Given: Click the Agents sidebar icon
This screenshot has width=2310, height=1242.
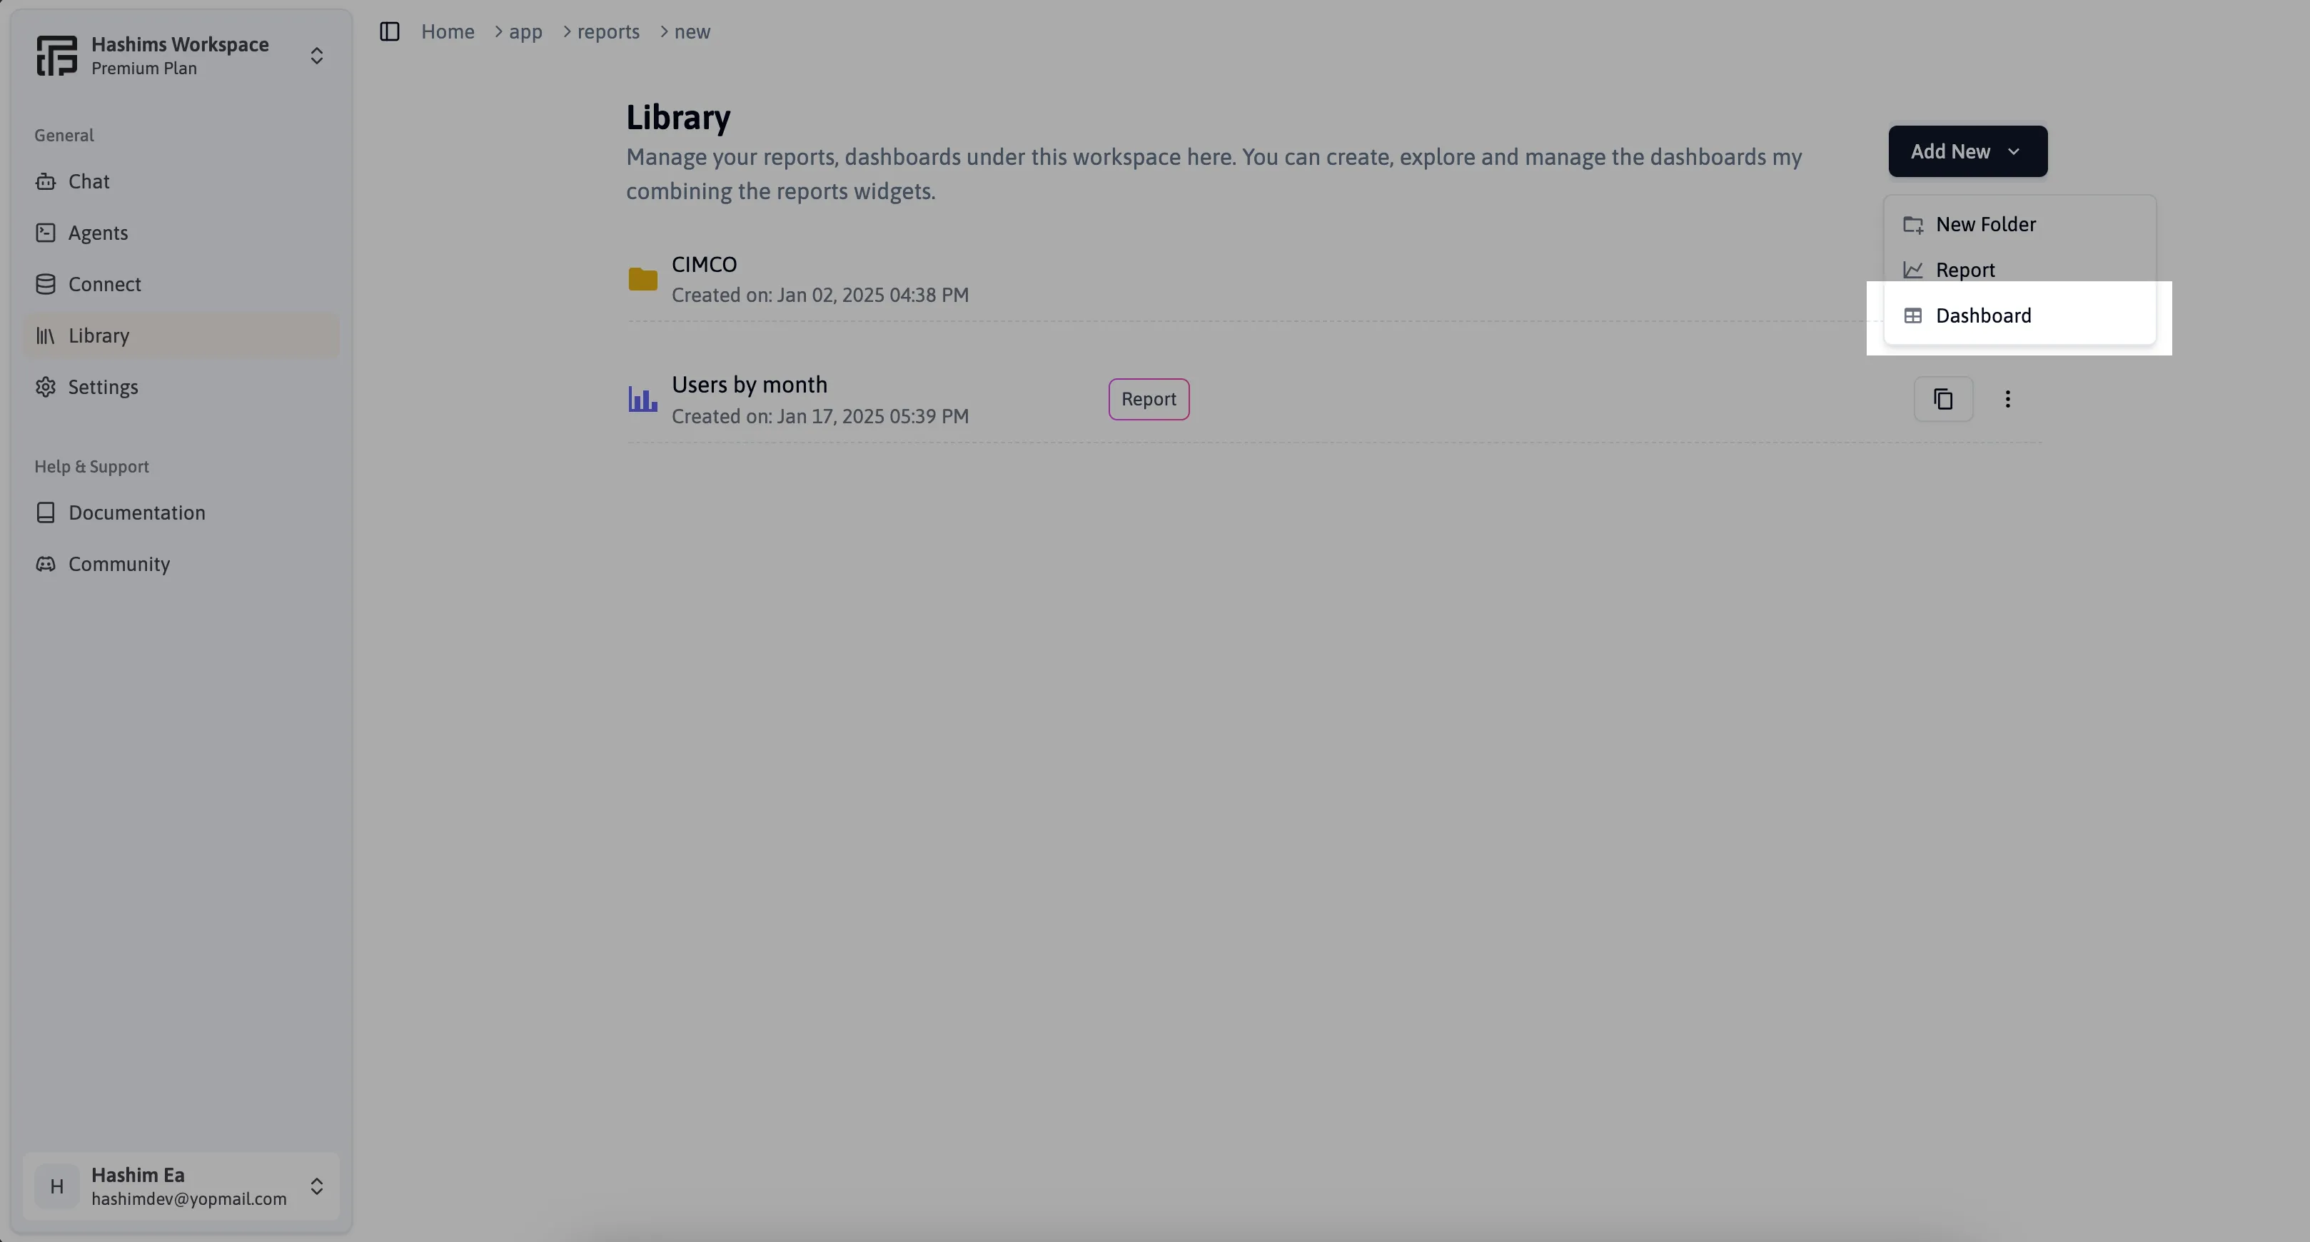Looking at the screenshot, I should pos(44,233).
